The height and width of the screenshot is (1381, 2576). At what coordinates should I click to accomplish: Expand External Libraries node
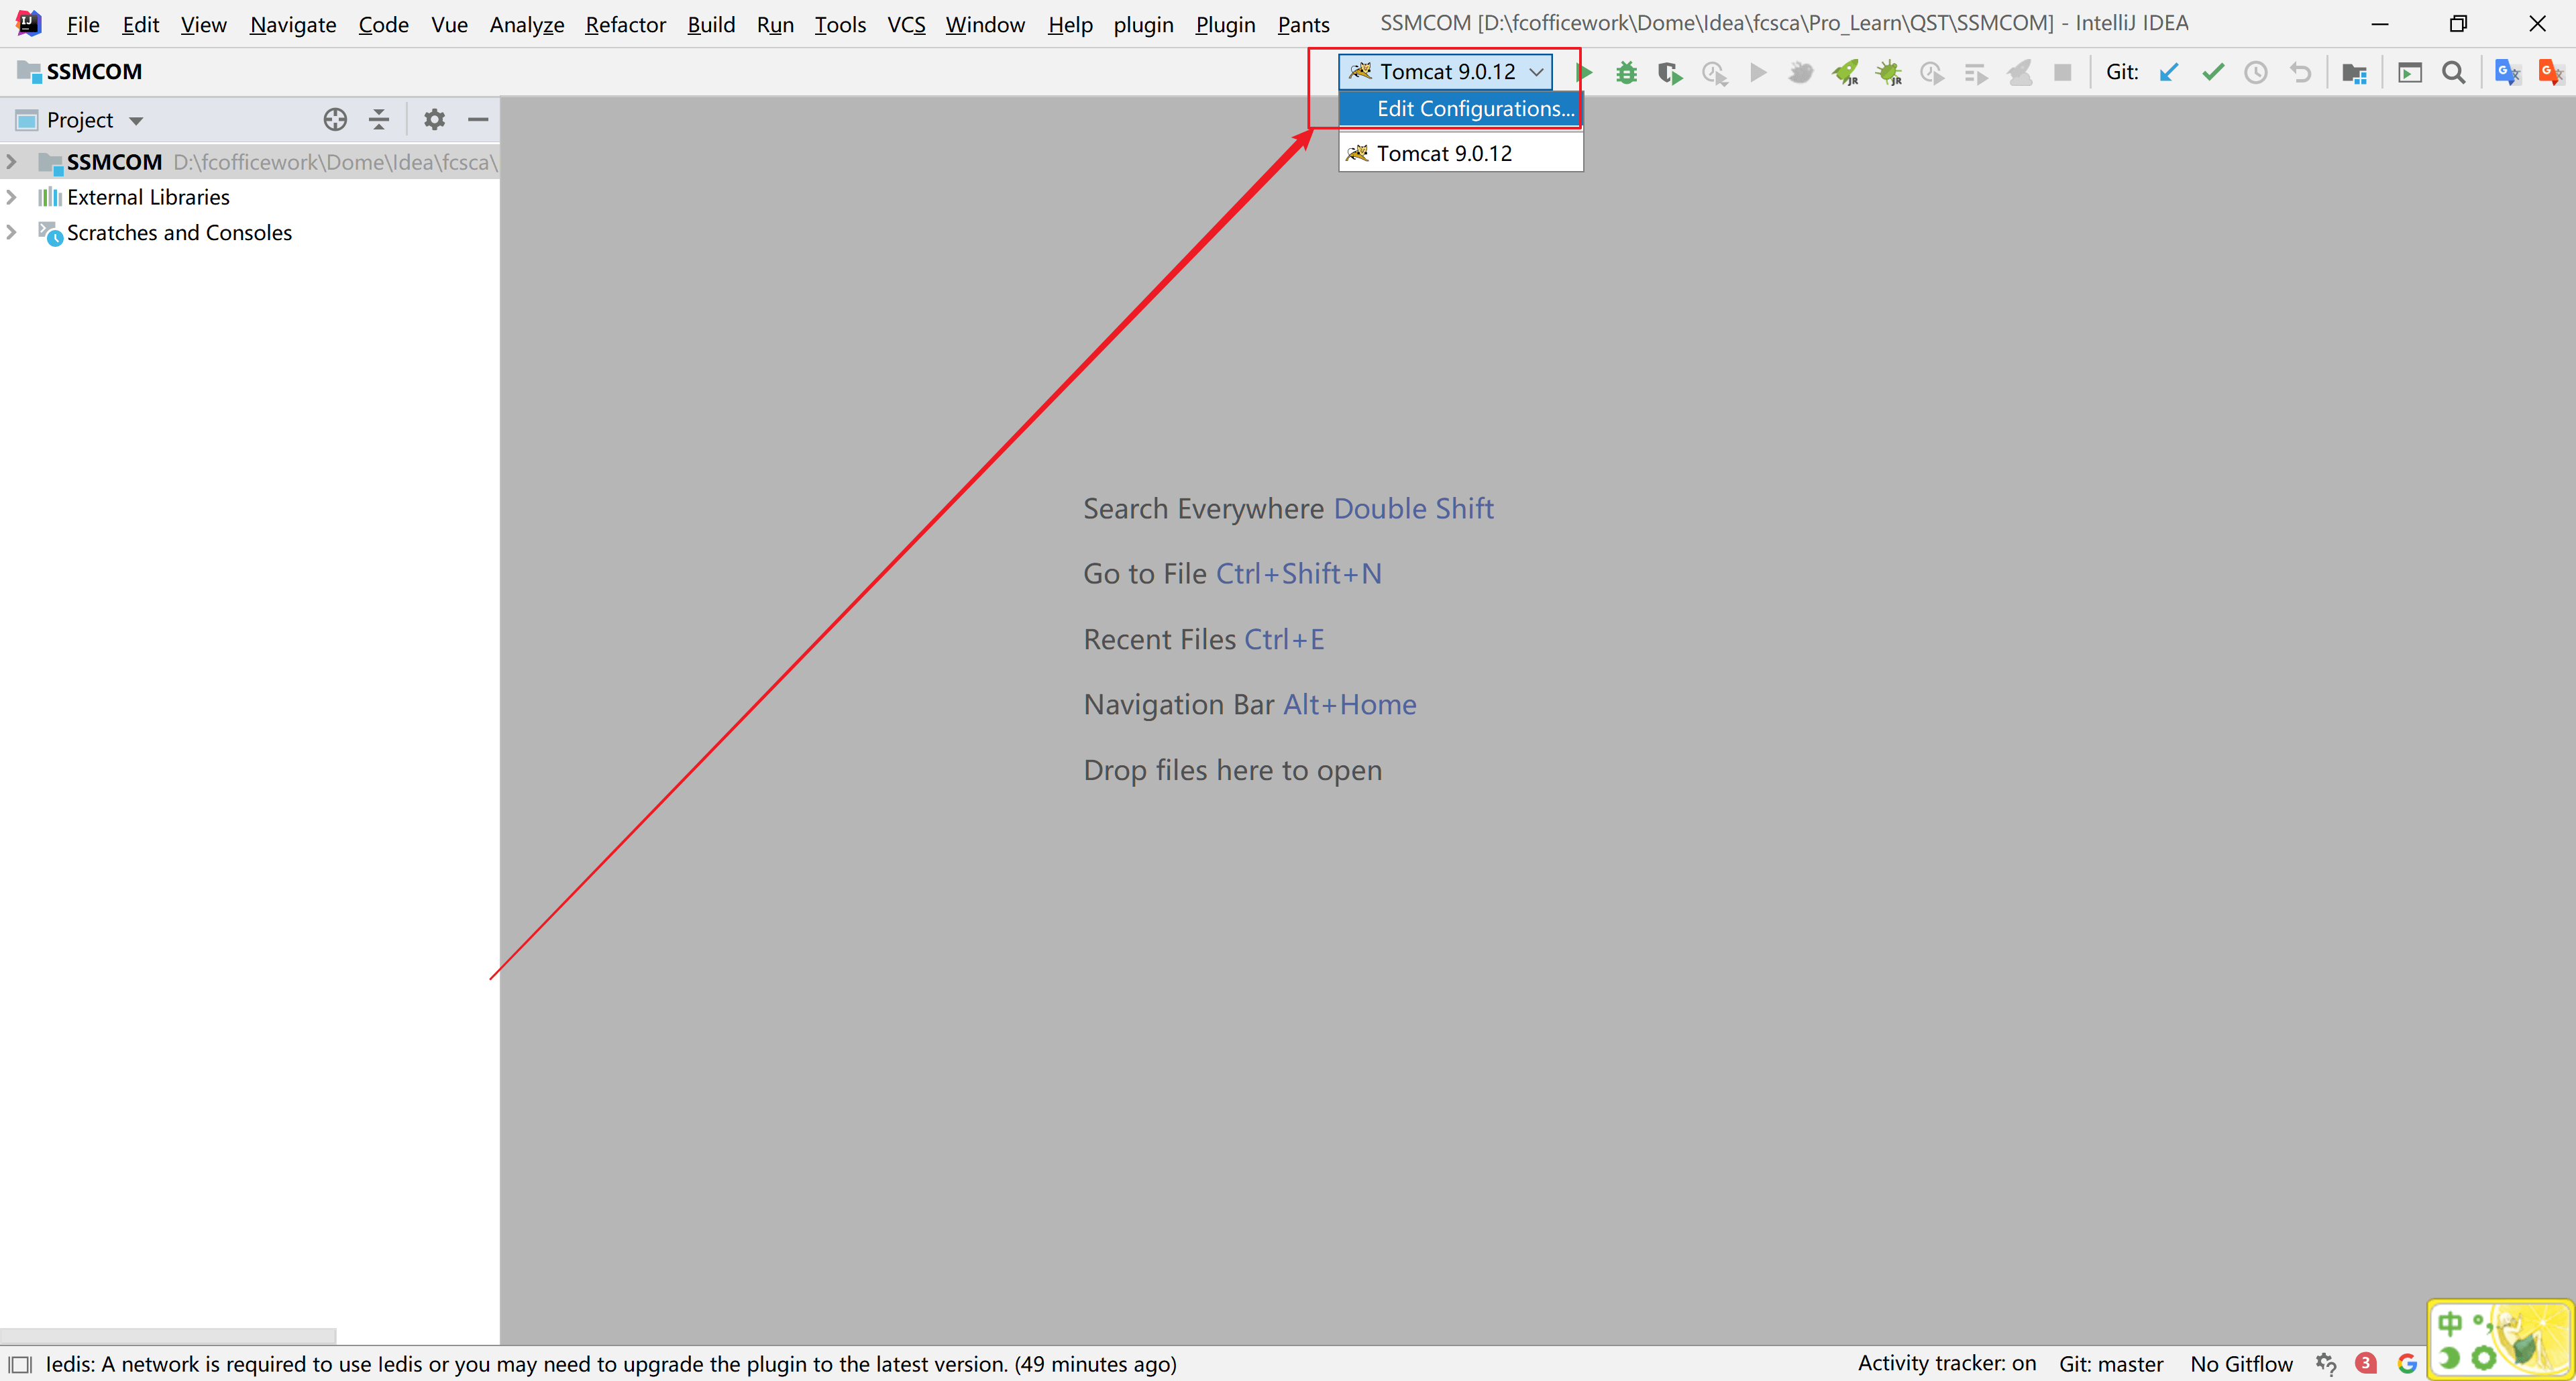12,197
